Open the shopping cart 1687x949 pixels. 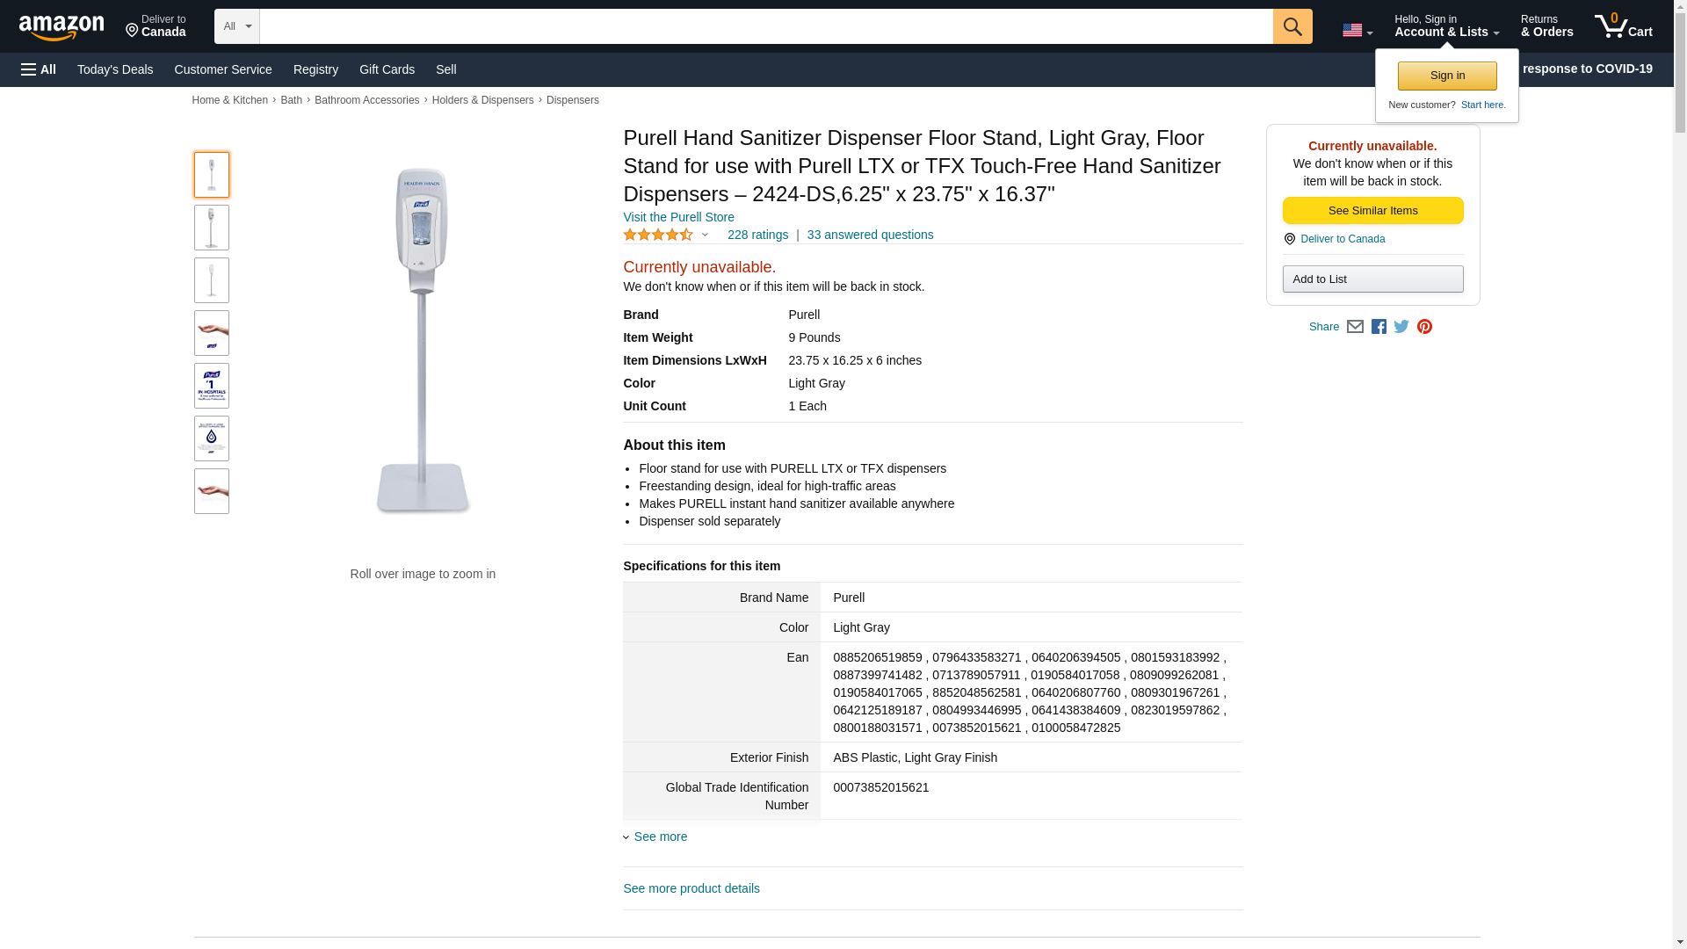click(1623, 26)
